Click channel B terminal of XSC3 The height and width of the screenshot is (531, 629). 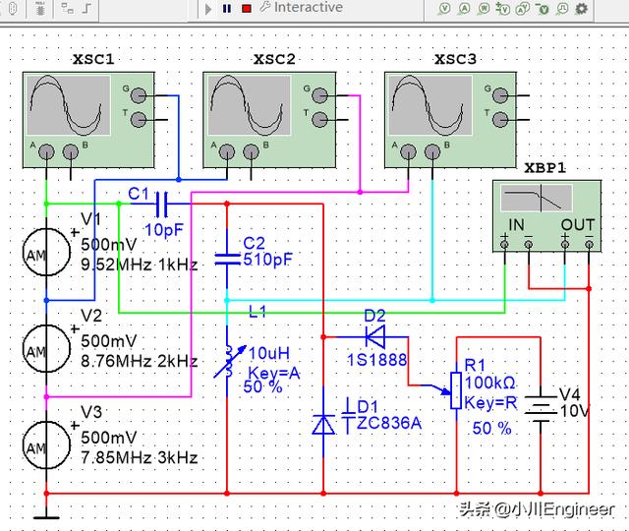(x=432, y=151)
